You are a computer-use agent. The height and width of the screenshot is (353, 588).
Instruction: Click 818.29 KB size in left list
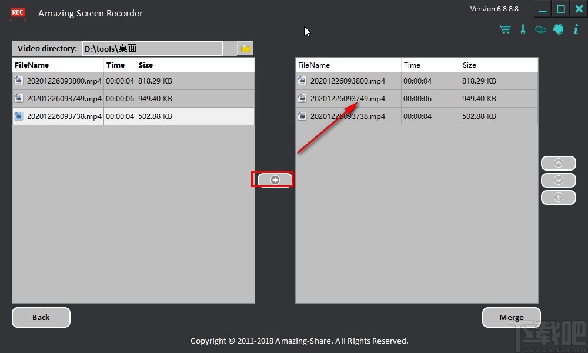[155, 81]
